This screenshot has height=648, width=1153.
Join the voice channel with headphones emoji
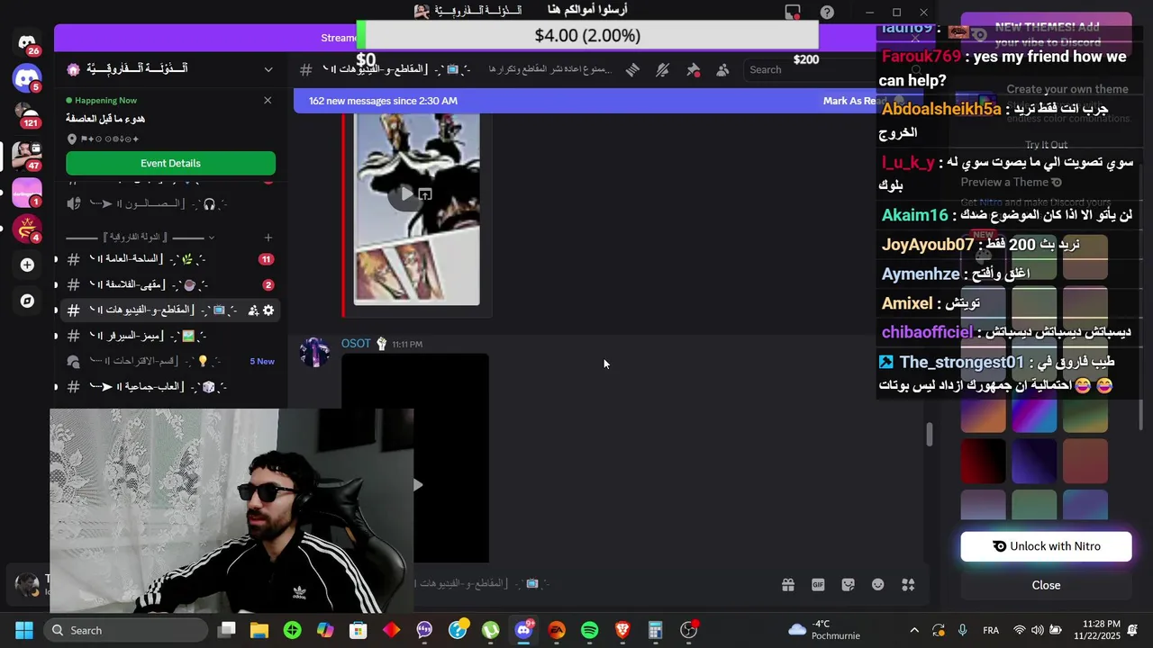pos(169,204)
